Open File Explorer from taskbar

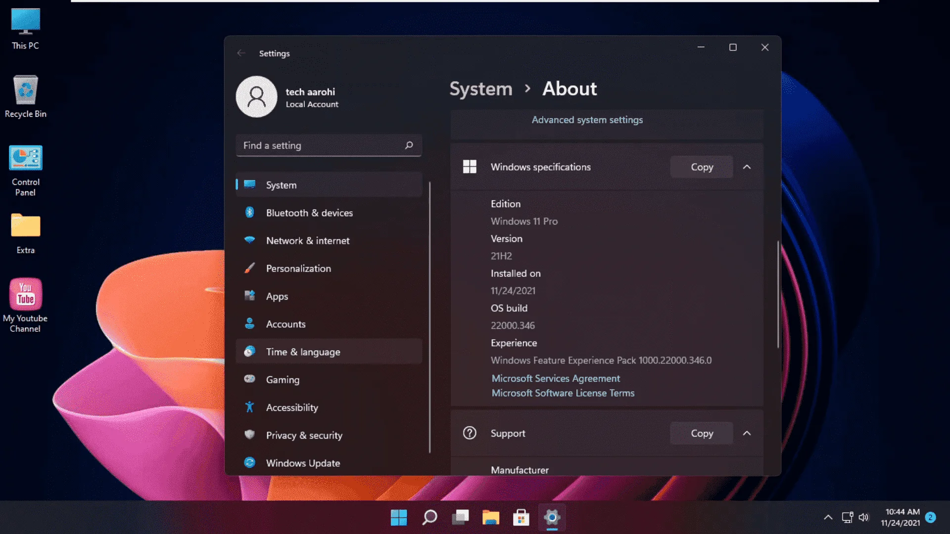pos(491,518)
